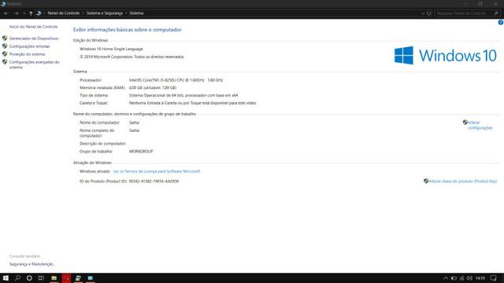This screenshot has width=504, height=283.
Task: Click Product ID 00342-41382-74016-AAOEM
Action: coord(154,182)
